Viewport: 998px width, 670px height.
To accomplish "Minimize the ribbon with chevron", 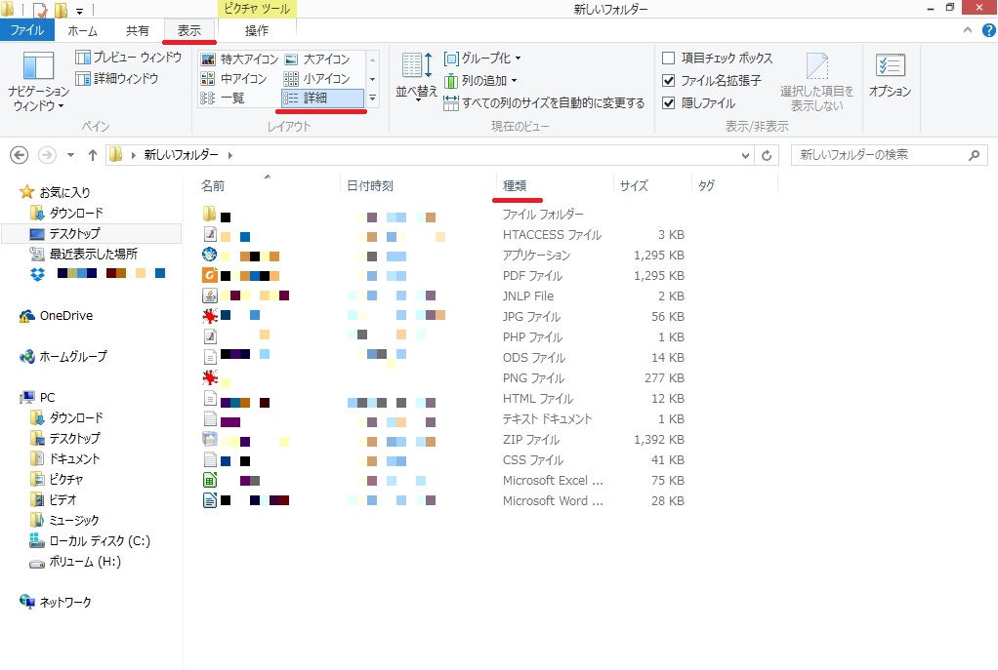I will click(968, 30).
